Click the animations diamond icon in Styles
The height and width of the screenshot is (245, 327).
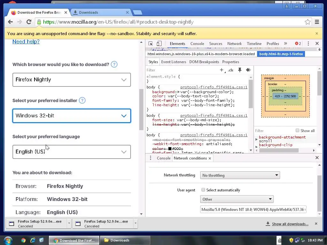[x=248, y=70]
